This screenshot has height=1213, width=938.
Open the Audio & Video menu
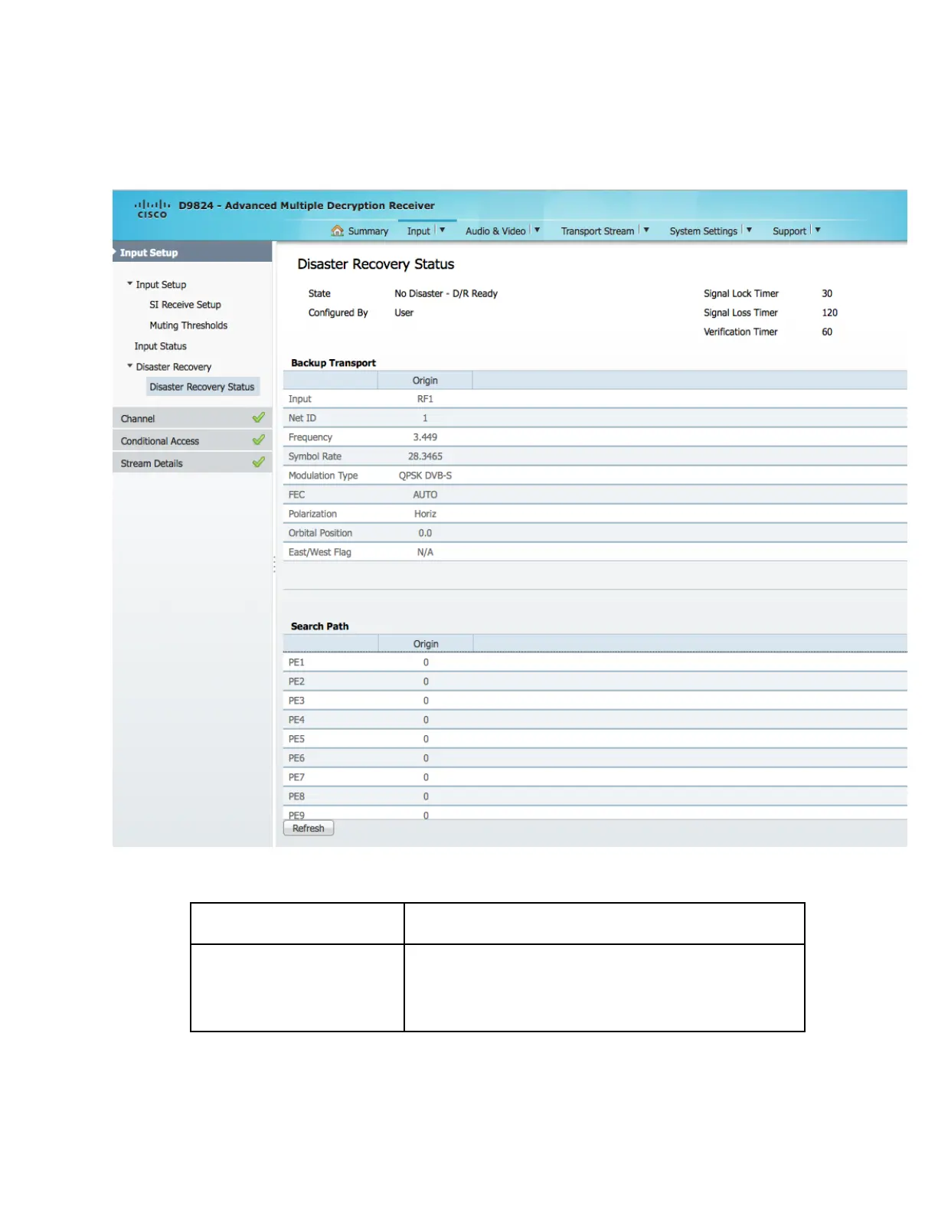[495, 231]
